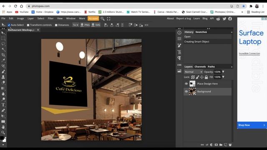Click the foreground color swatch
Screen dimensions: 267x150
[x=2, y=138]
